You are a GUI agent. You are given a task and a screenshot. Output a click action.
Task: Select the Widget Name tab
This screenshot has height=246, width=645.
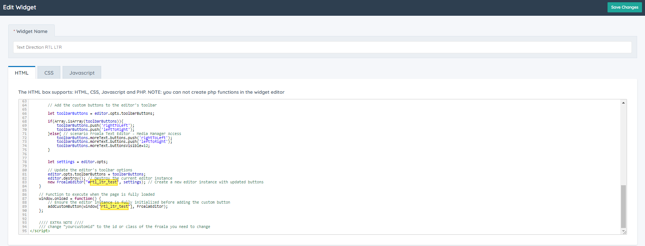pyautogui.click(x=31, y=31)
